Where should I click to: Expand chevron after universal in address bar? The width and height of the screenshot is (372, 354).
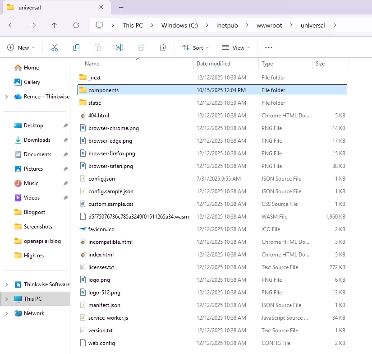[x=335, y=25]
